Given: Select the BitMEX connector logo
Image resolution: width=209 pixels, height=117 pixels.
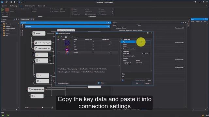Looking at the screenshot, I should click(x=67, y=52).
